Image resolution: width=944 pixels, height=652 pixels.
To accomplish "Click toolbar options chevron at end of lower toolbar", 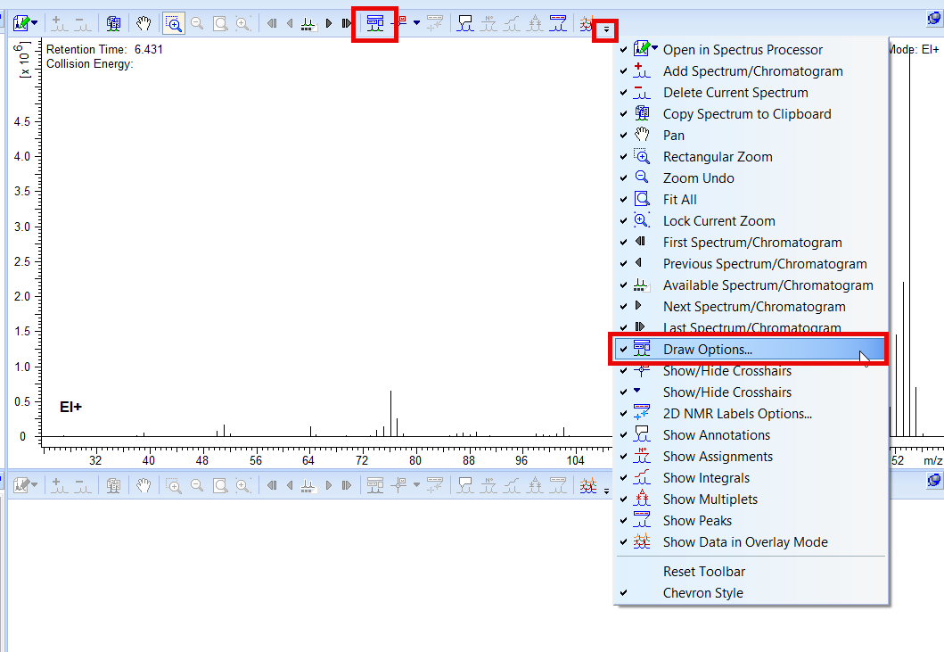I will [x=606, y=491].
